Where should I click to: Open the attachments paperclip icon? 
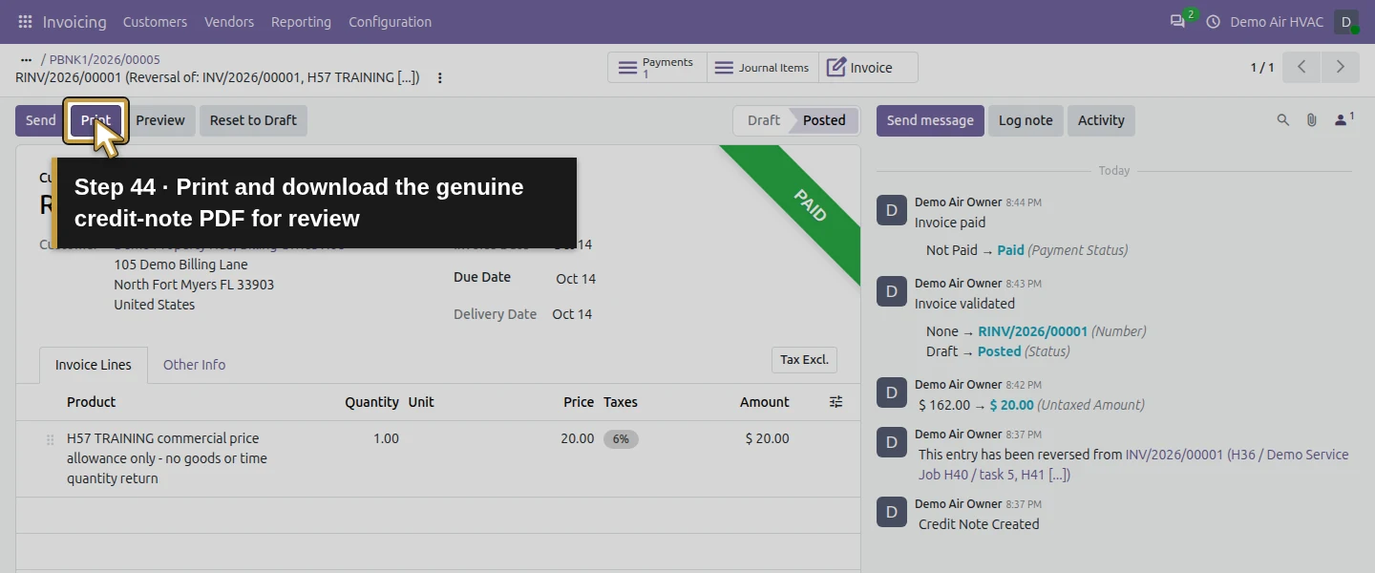(x=1312, y=120)
